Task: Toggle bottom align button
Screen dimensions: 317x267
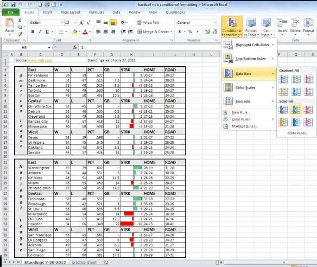Action: [x=113, y=23]
